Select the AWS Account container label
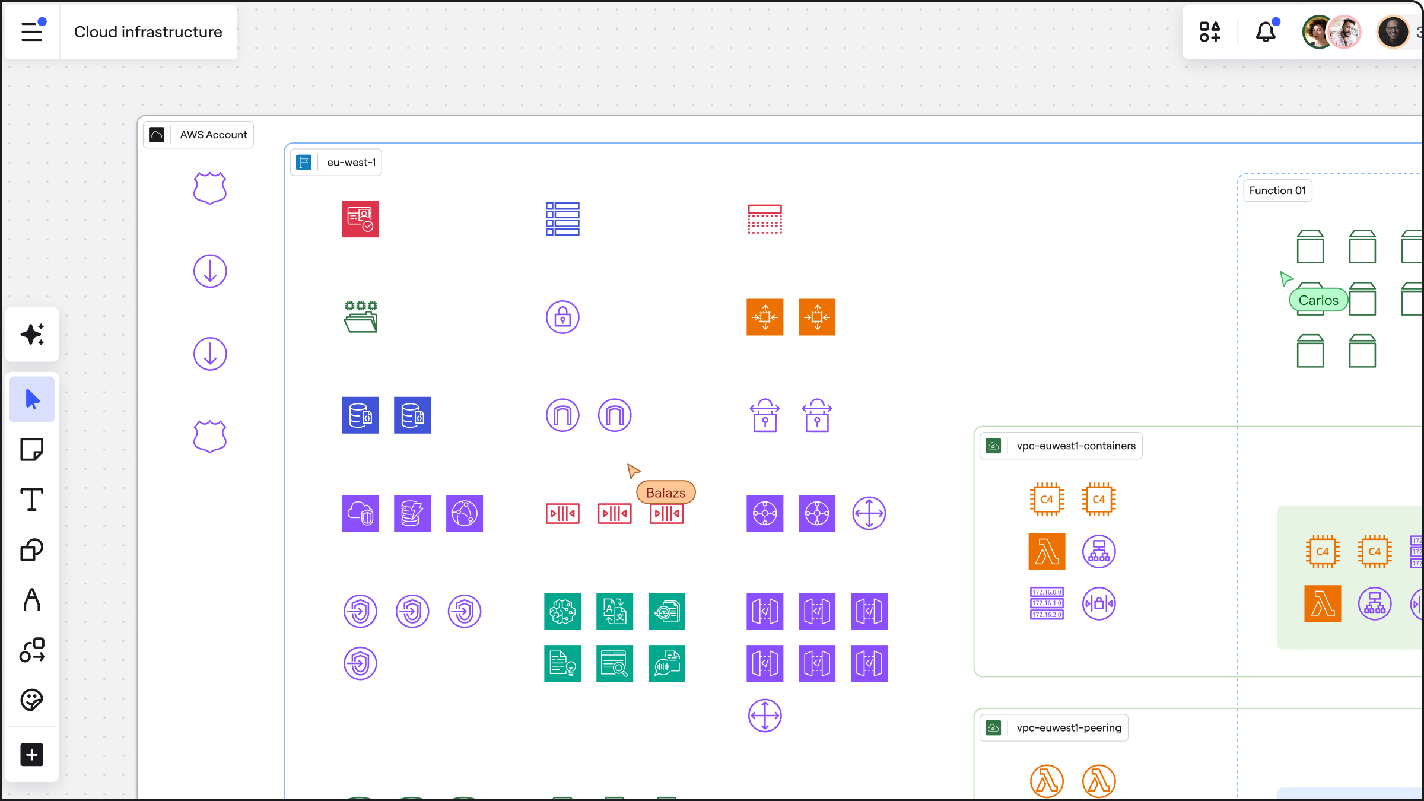 (x=198, y=135)
